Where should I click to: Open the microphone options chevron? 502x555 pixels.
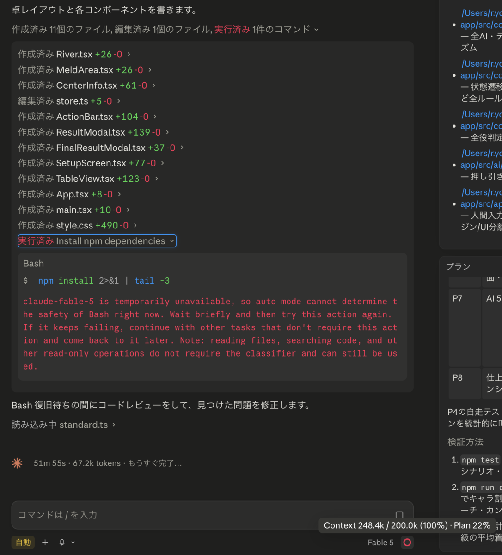[x=73, y=543]
